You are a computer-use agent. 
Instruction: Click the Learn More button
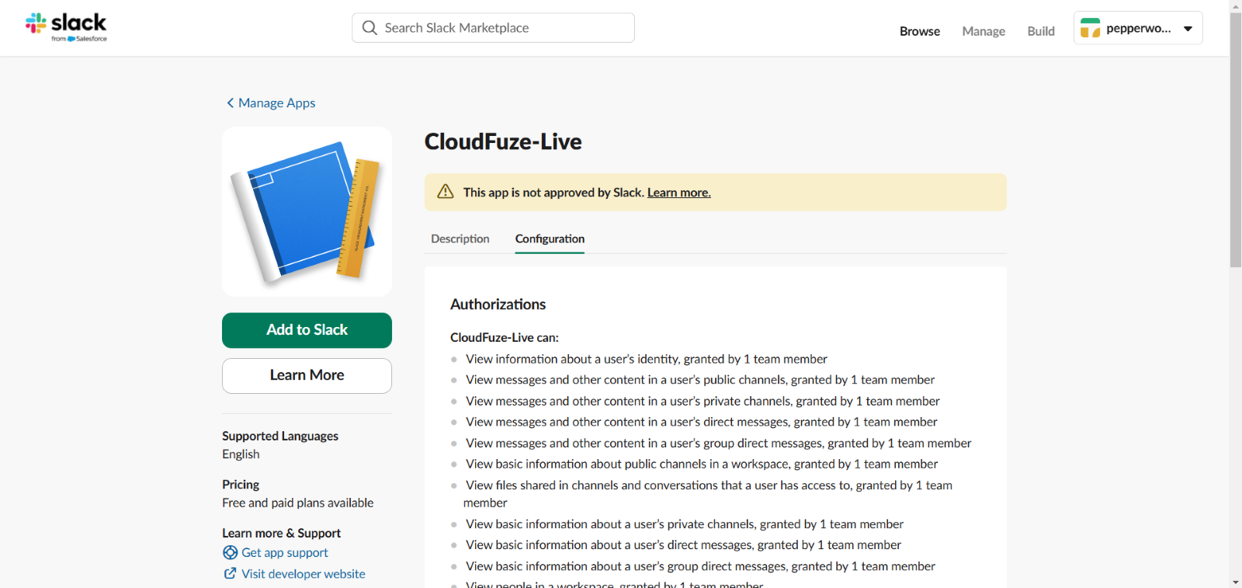click(307, 375)
